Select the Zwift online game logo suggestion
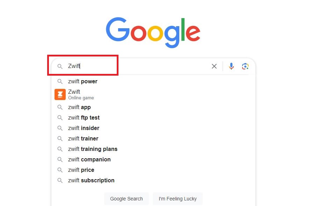This screenshot has height=206, width=310. 60,94
